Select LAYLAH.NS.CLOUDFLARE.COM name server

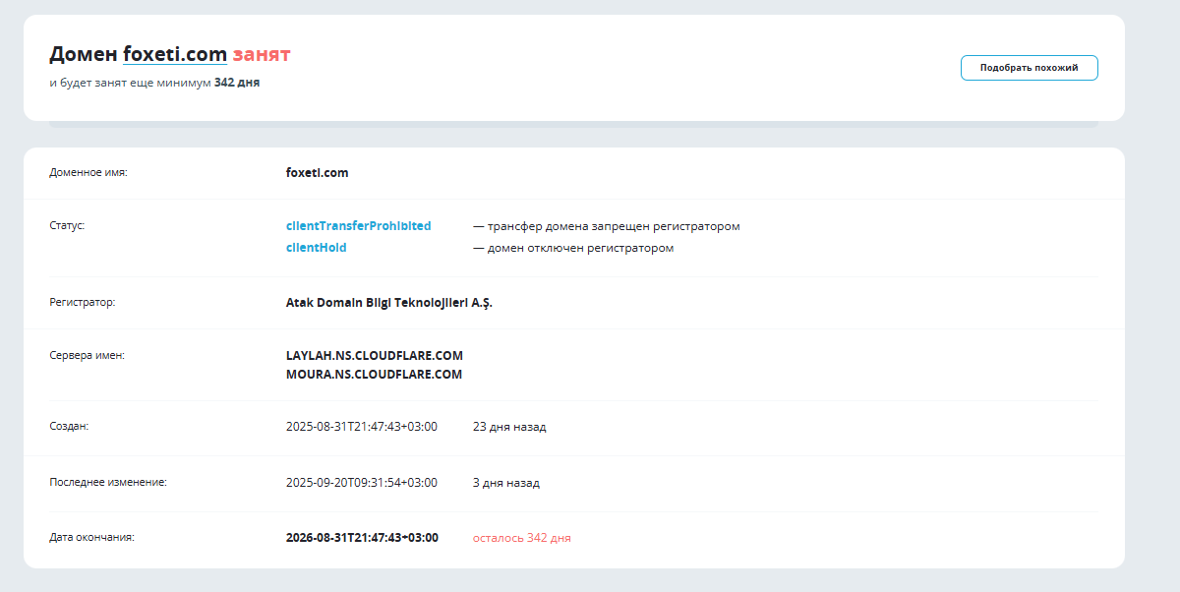pos(374,355)
